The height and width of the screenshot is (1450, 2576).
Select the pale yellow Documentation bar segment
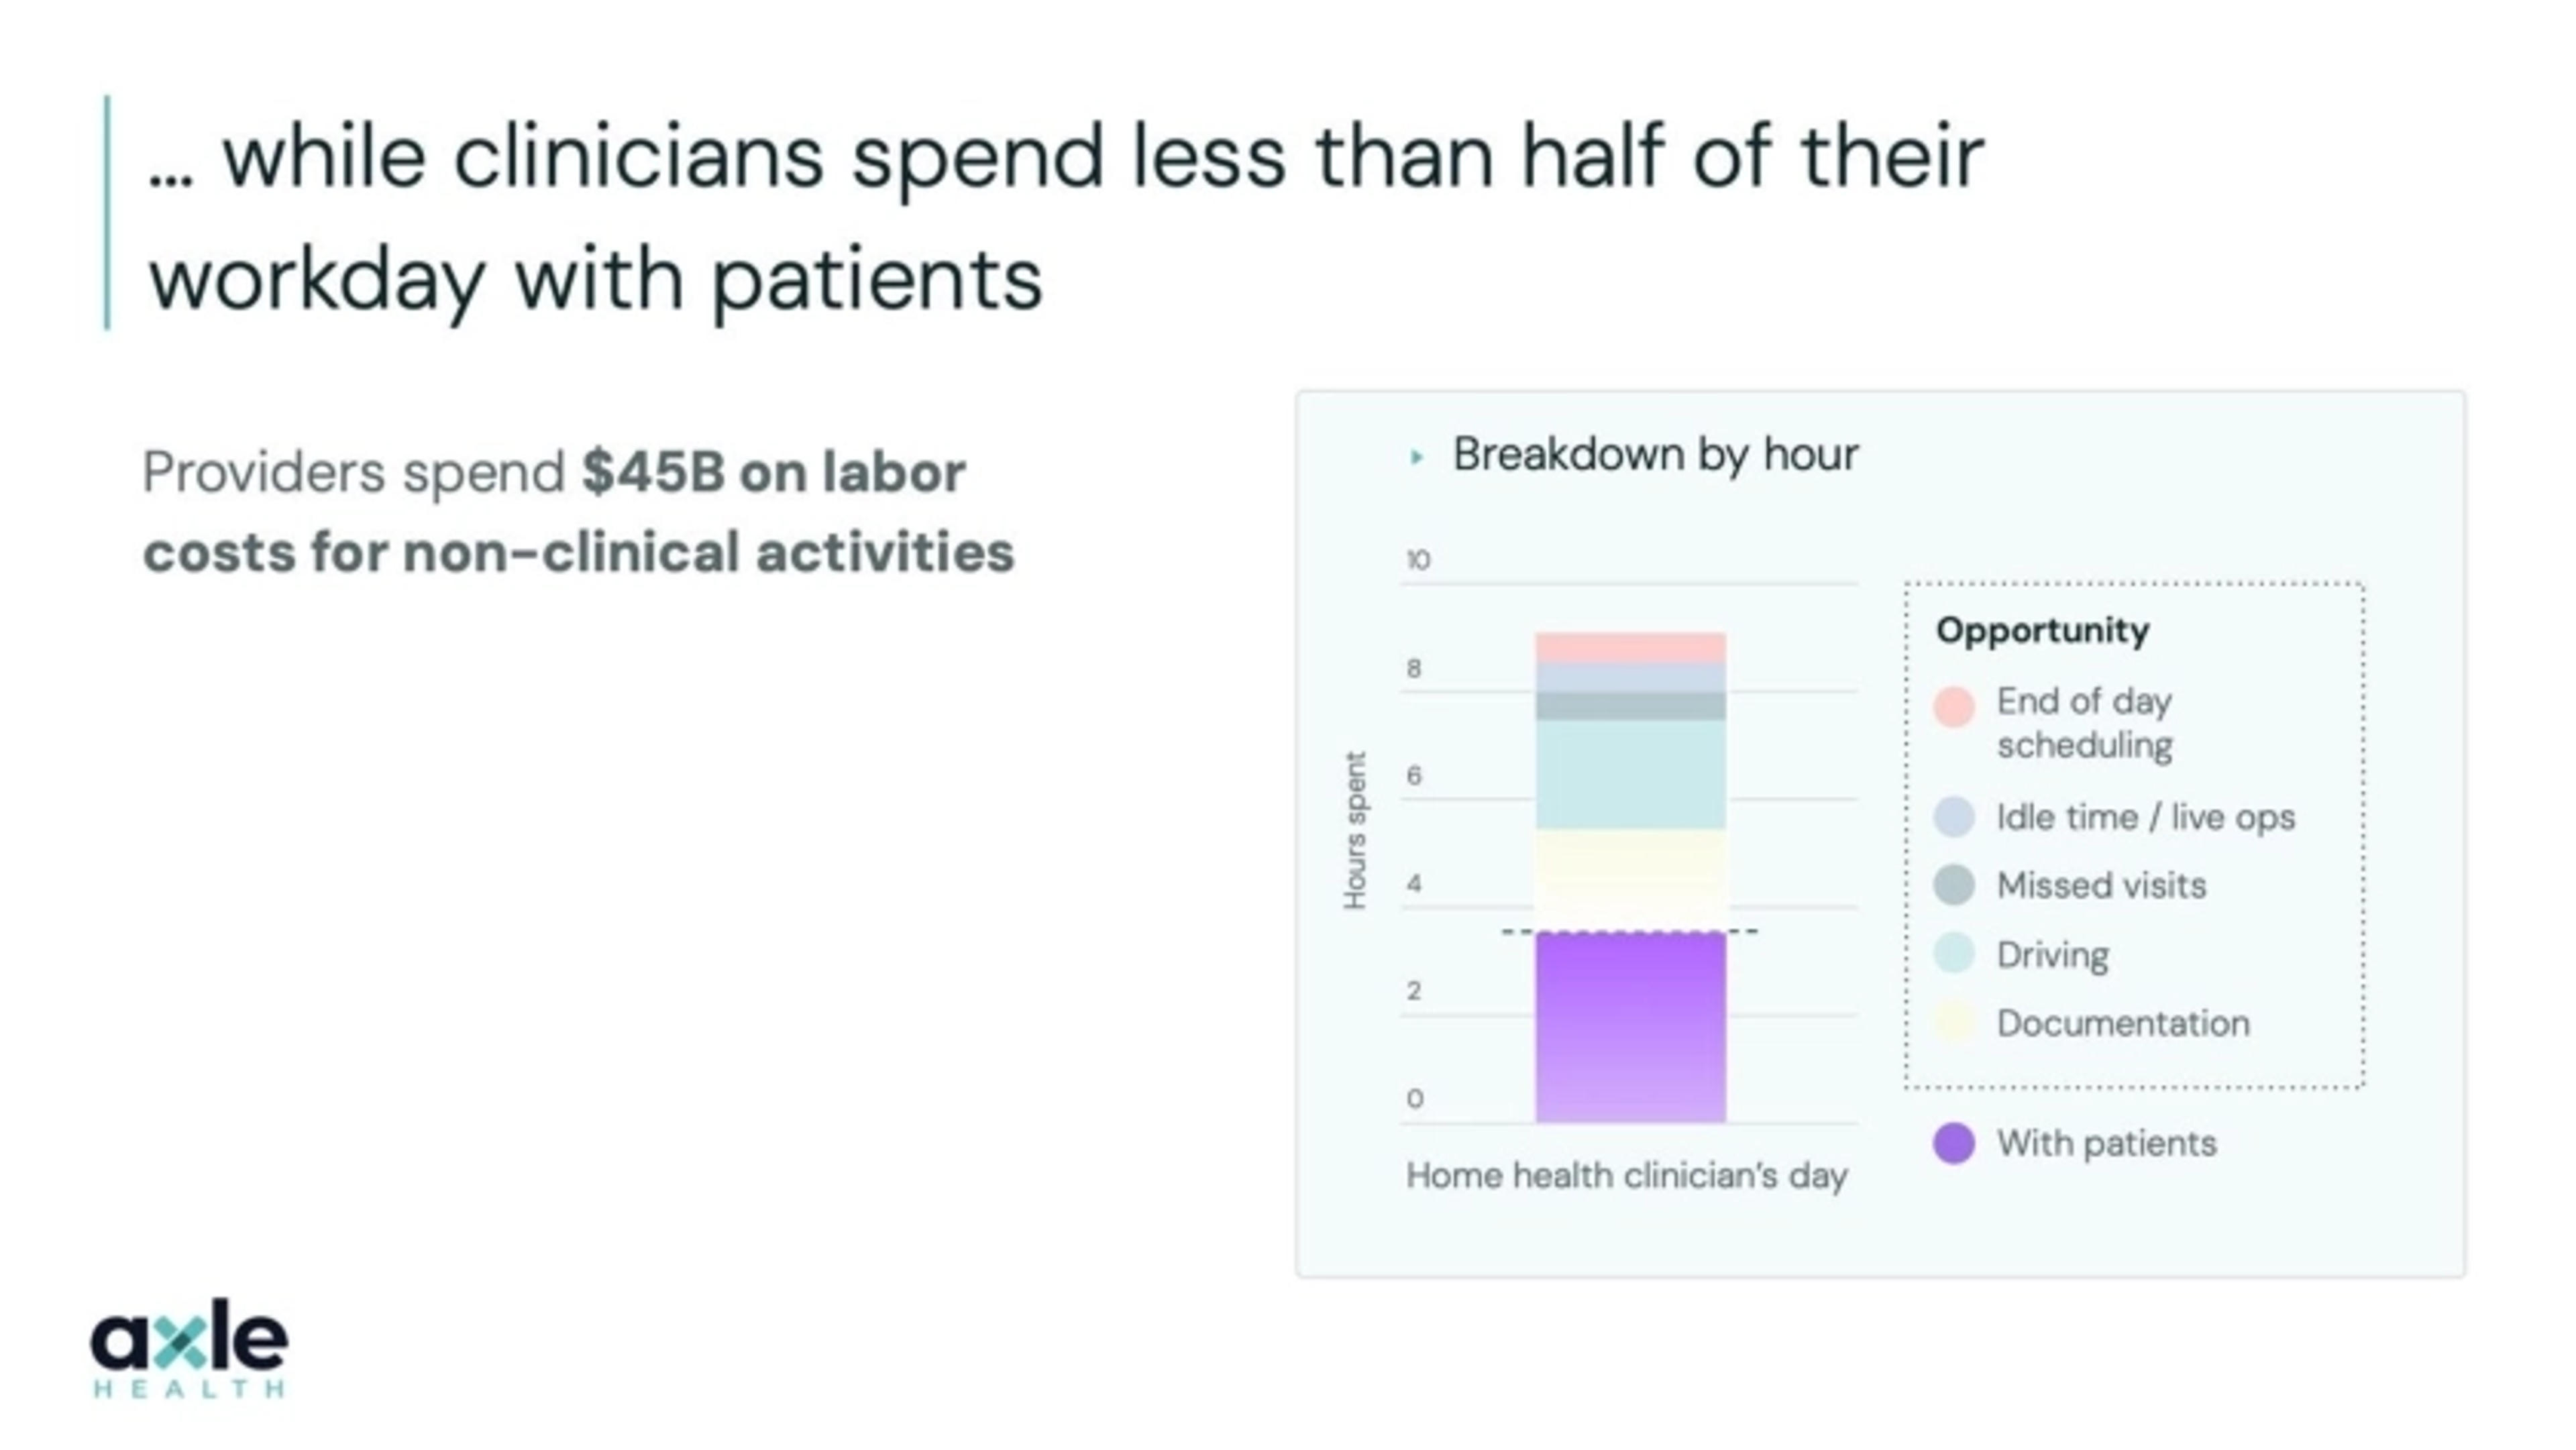[1630, 879]
